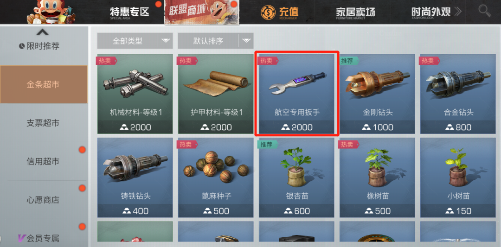Select the 合金钻头 drill item

[458, 94]
